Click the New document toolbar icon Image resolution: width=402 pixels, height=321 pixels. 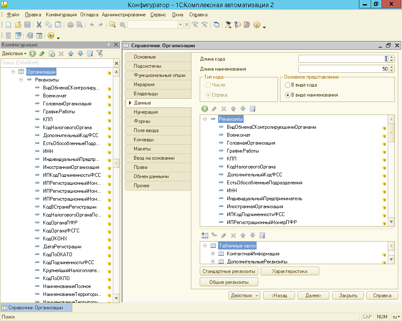8,25
